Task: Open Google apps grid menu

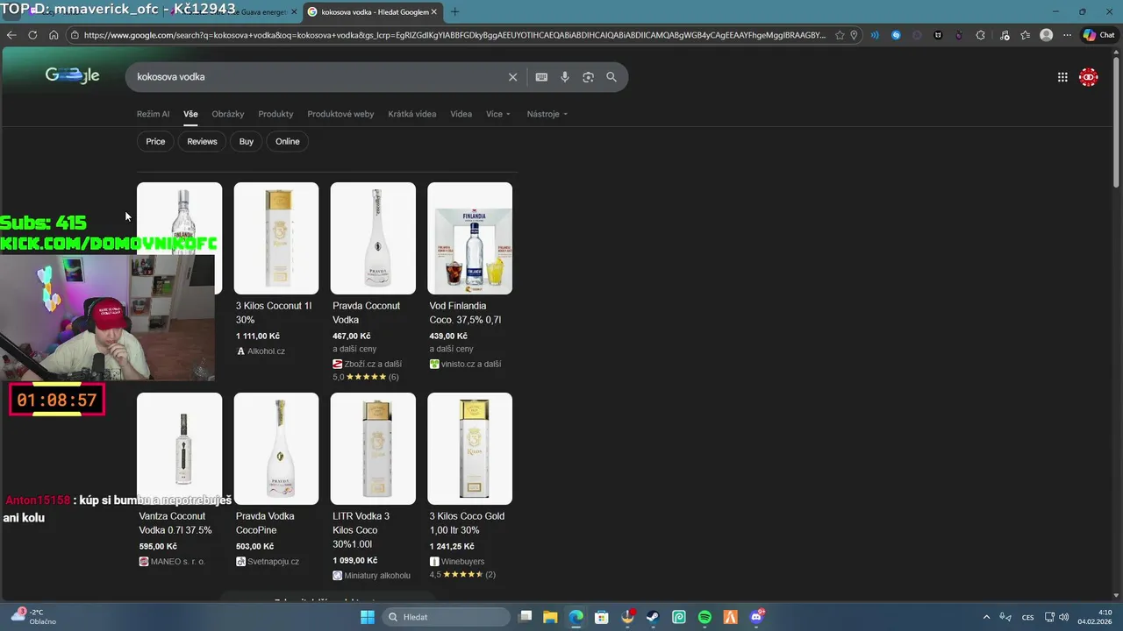Action: (x=1062, y=77)
